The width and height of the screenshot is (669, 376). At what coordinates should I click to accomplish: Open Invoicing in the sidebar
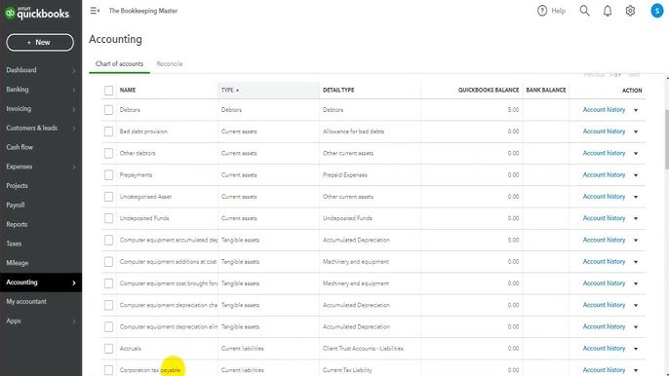pos(19,109)
